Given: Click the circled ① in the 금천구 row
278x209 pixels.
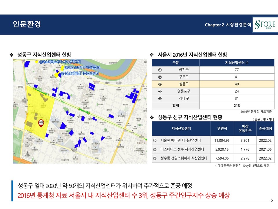Looking at the screenshot, I should [160, 70].
